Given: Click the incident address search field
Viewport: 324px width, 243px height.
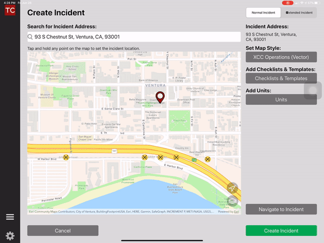Looking at the screenshot, I should 135,37.
